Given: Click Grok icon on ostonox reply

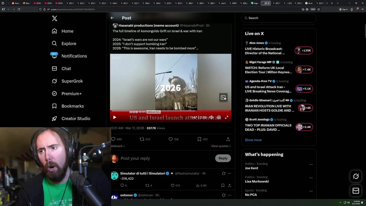Looking at the screenshot, I should click(x=224, y=195).
